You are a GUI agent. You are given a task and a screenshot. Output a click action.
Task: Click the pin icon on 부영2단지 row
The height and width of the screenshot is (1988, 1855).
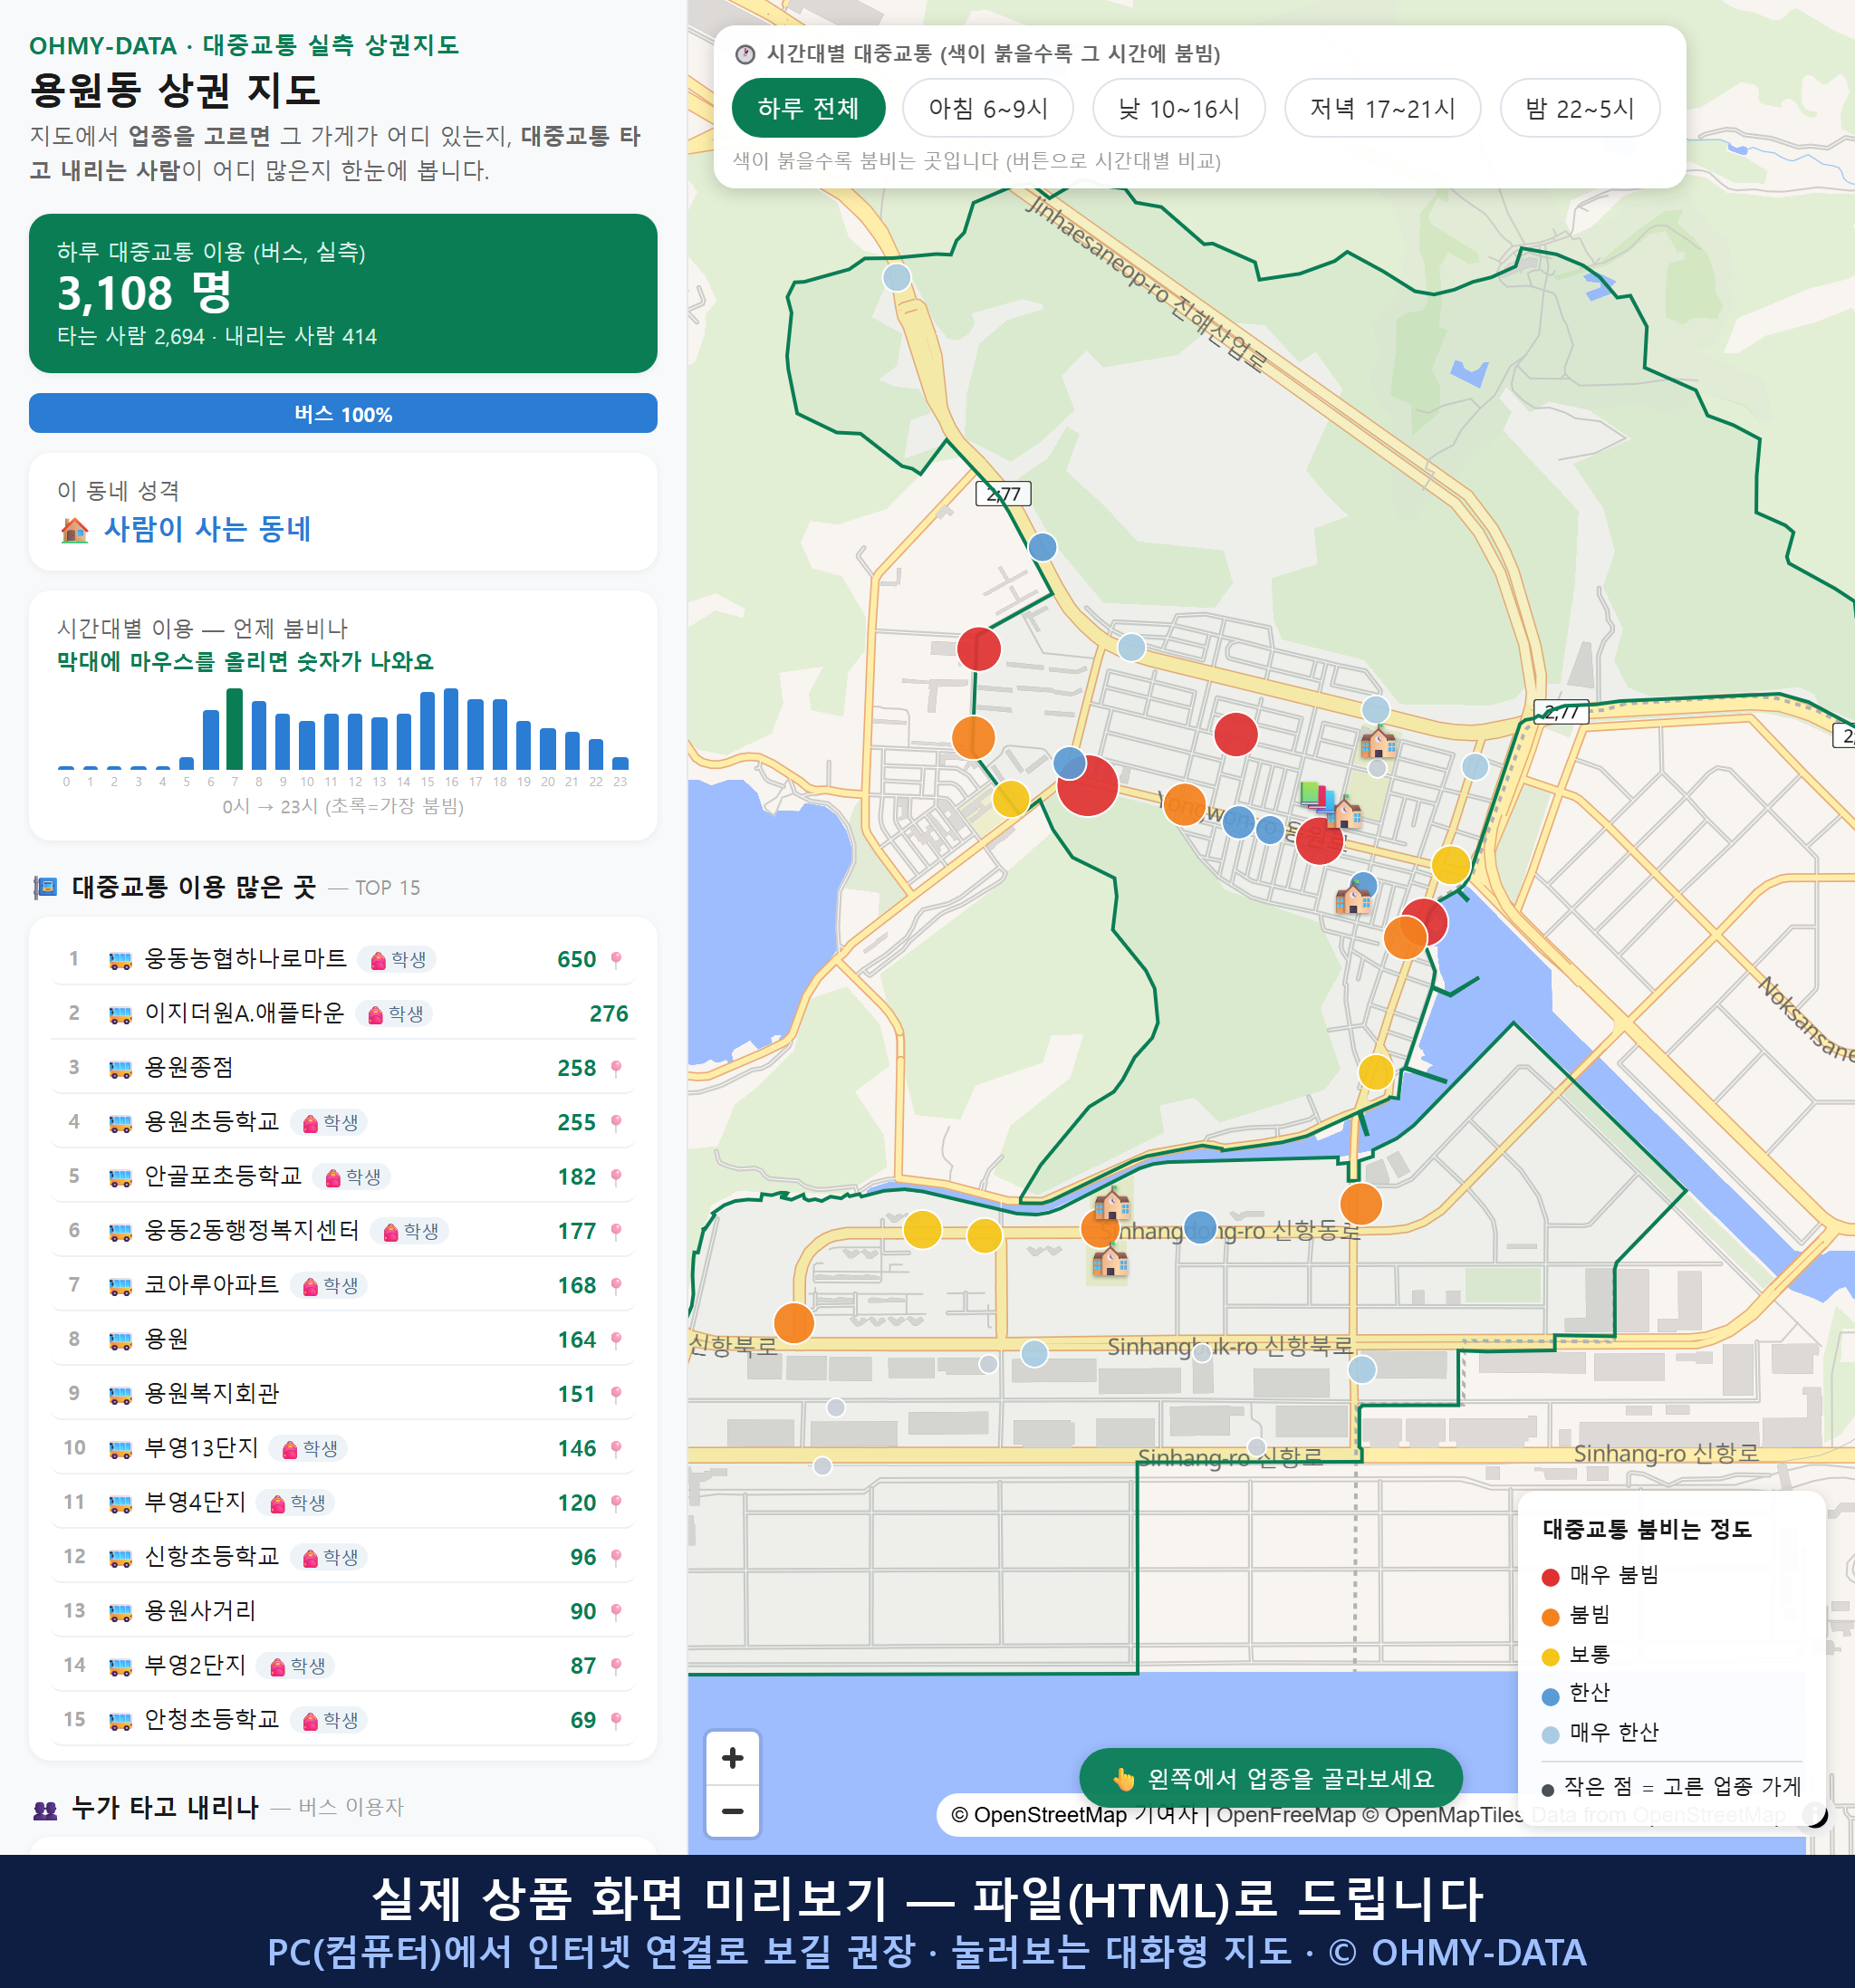click(x=616, y=1666)
